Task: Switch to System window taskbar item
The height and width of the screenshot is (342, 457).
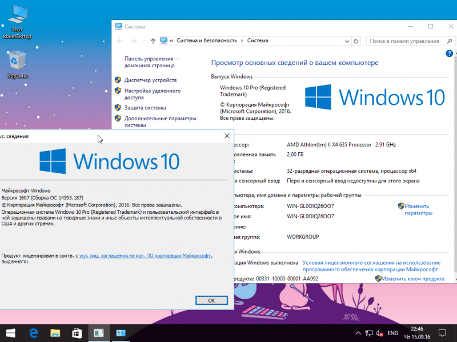Action: tap(121, 333)
